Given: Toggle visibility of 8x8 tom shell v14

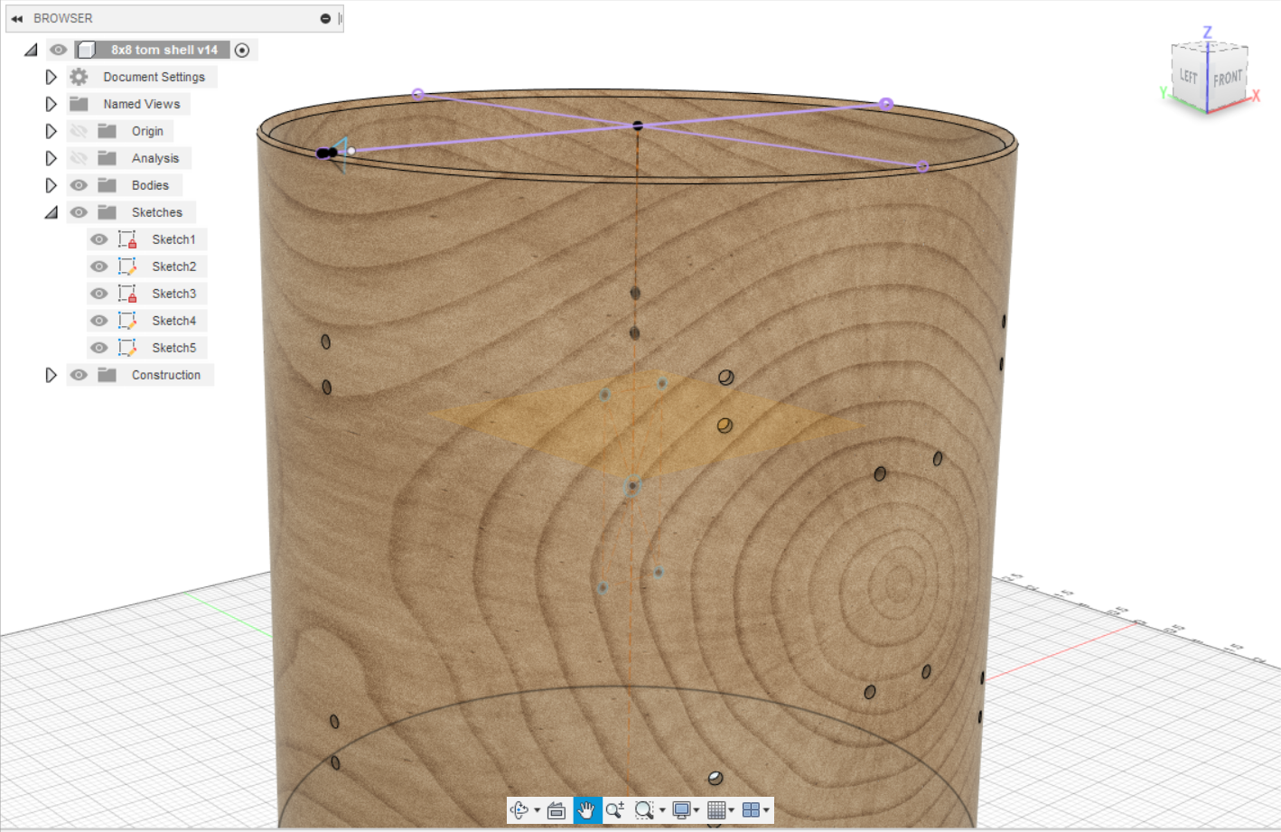Looking at the screenshot, I should 59,50.
